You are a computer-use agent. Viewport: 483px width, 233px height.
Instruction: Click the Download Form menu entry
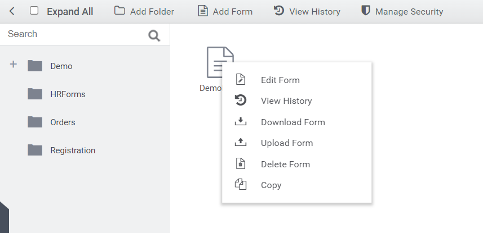point(293,122)
